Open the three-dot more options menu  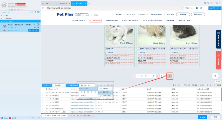click(x=206, y=8)
